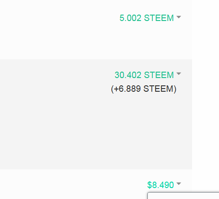219x199 pixels.
Task: Click the (+6.889 STEEM) delegated amount
Action: coord(144,89)
